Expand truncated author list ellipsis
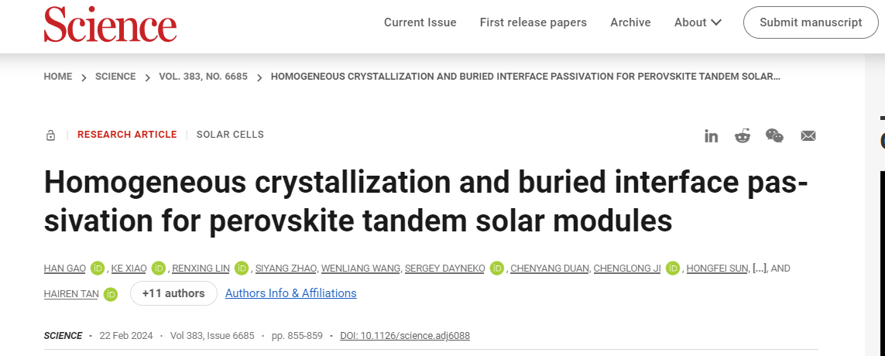885x356 pixels. tap(760, 269)
